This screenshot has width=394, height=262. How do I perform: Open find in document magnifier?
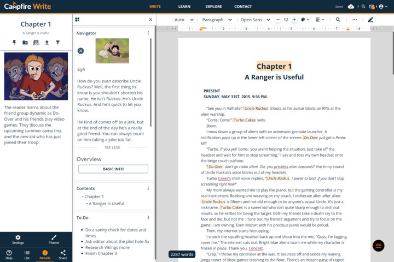point(338,20)
